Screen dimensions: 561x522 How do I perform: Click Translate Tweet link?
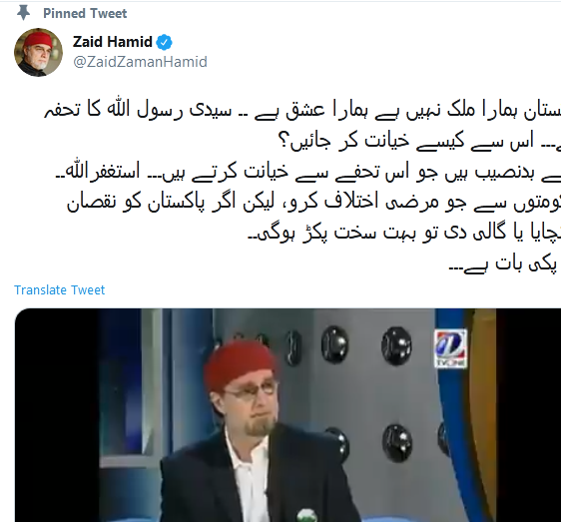59,289
